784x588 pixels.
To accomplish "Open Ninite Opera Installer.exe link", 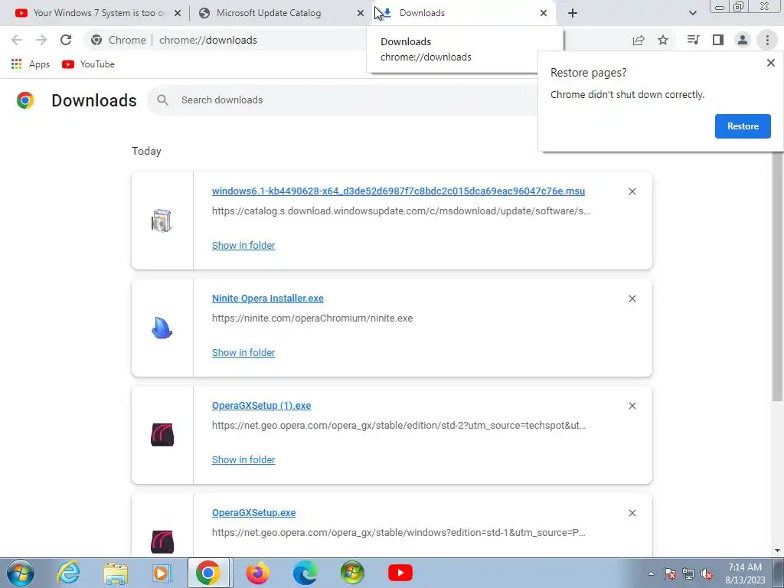I will (267, 299).
